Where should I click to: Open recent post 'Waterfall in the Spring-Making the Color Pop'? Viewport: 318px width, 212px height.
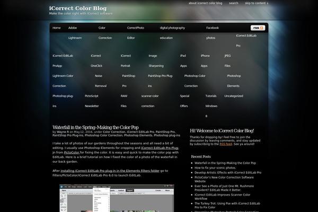[x=225, y=163]
